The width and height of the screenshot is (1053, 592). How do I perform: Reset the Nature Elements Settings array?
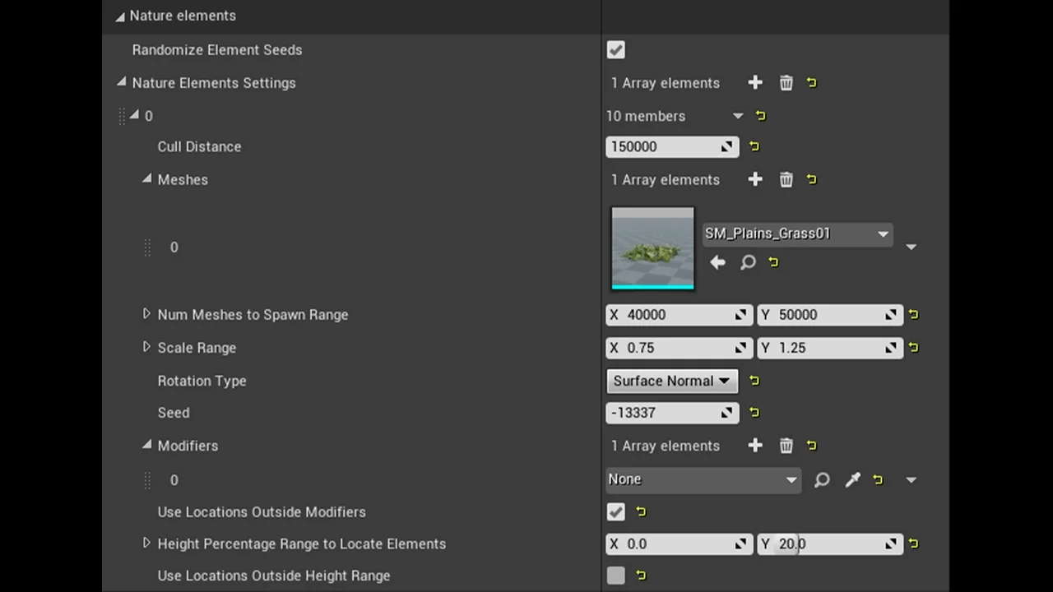[811, 82]
